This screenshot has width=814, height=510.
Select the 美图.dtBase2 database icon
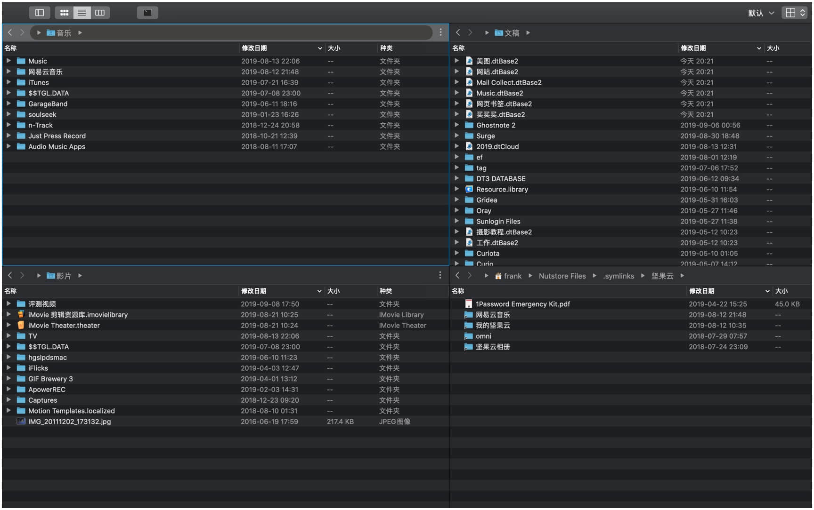469,61
